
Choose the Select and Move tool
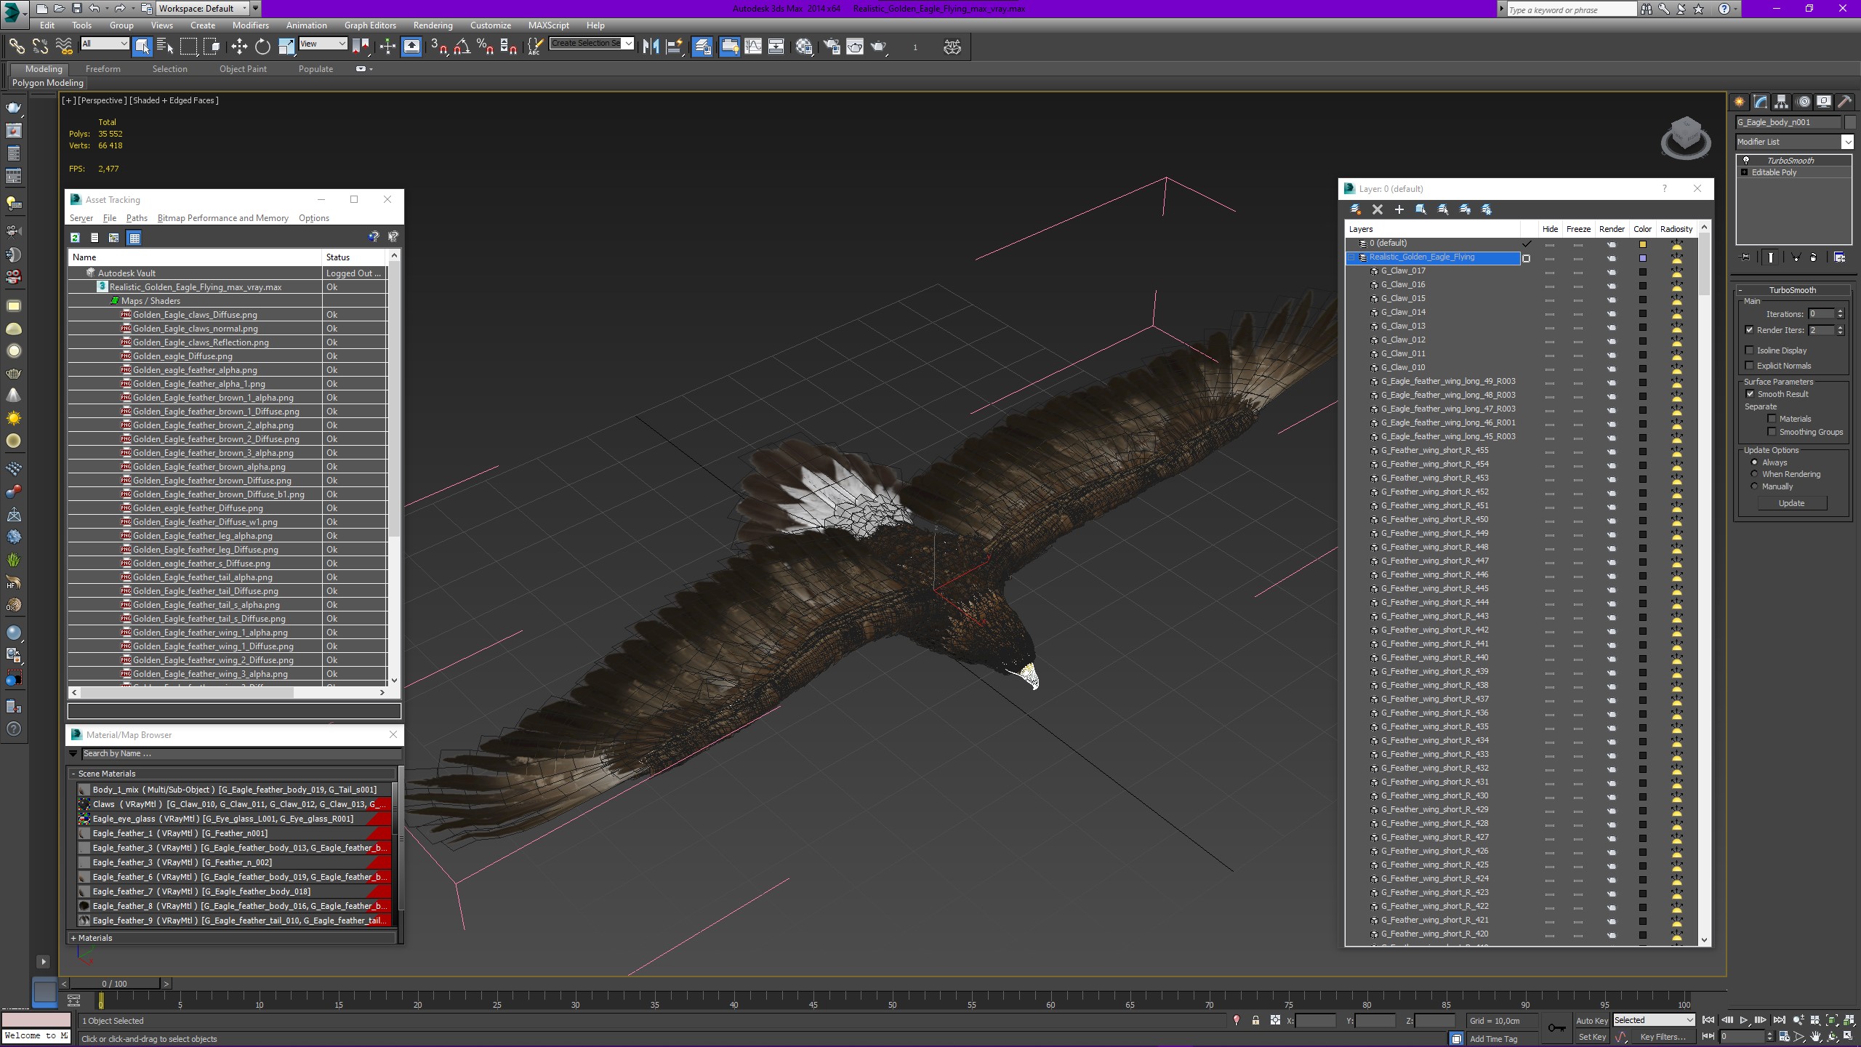239,47
